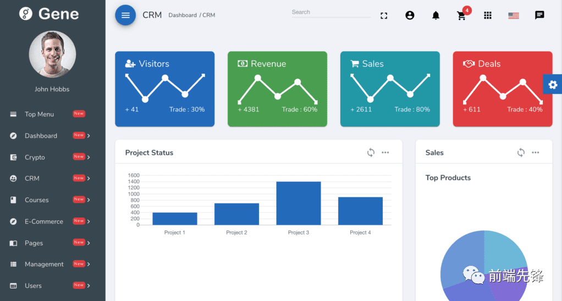Click the Visitors card user icon

click(130, 64)
